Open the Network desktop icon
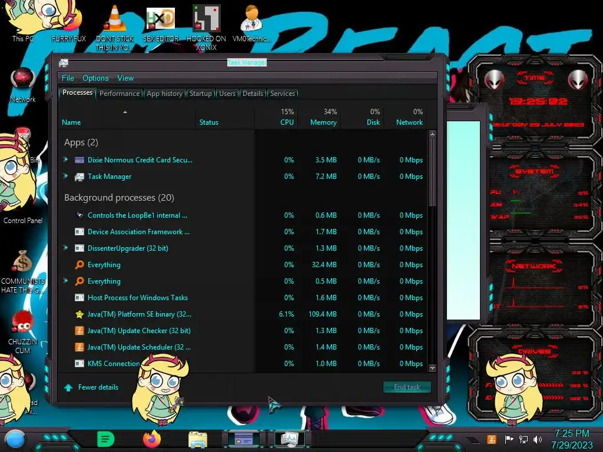This screenshot has height=452, width=603. pyautogui.click(x=23, y=85)
